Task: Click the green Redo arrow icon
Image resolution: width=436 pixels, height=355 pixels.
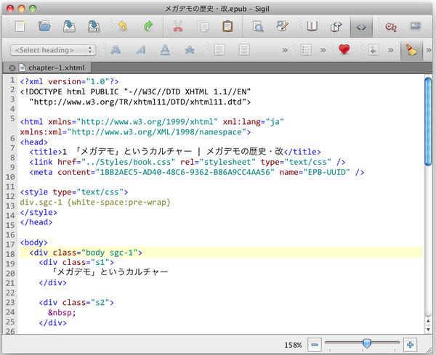Action: [148, 27]
